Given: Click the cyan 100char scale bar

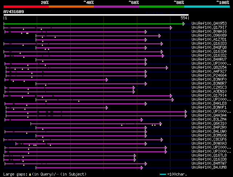Looking at the screenshot, I should coord(163,174).
